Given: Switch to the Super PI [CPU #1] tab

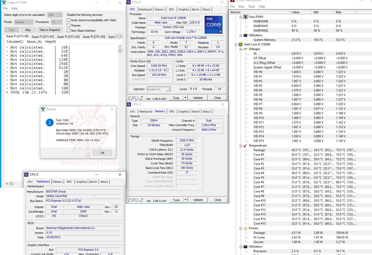Looking at the screenshot, I should click(x=43, y=37).
